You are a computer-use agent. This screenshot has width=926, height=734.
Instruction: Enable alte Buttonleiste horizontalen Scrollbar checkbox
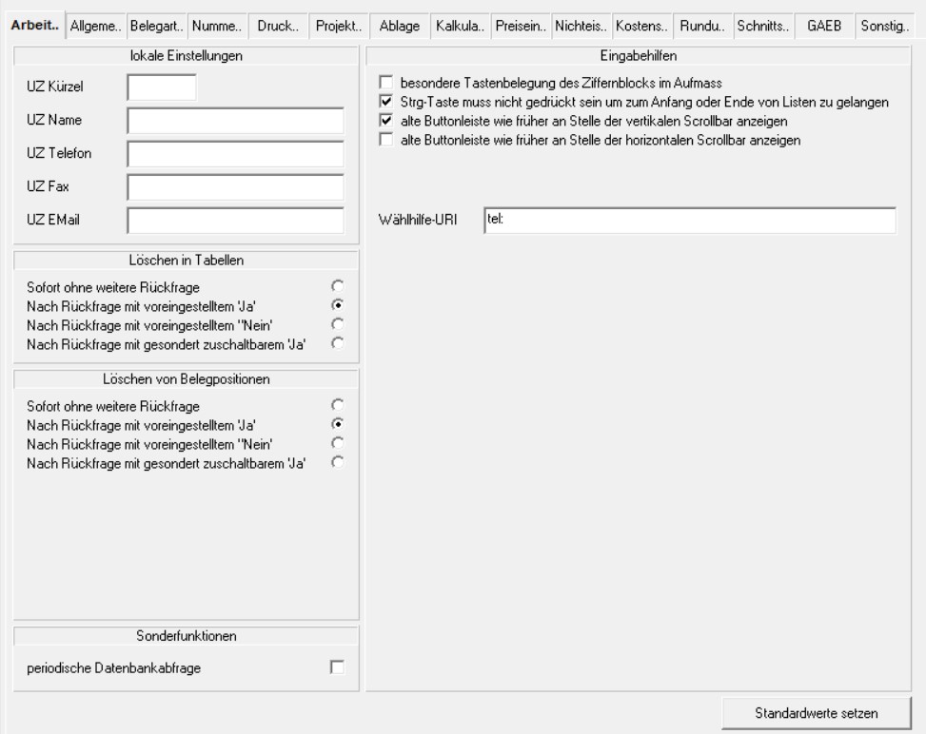tap(385, 140)
